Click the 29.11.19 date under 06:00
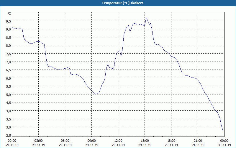 click(x=65, y=145)
